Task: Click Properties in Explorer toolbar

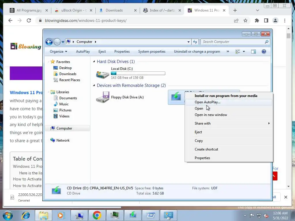Action: pos(122,52)
